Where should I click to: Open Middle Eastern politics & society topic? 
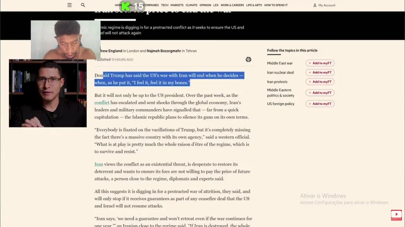(281, 93)
